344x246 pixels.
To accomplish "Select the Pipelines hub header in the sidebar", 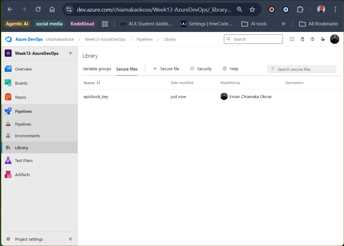I will click(40, 111).
